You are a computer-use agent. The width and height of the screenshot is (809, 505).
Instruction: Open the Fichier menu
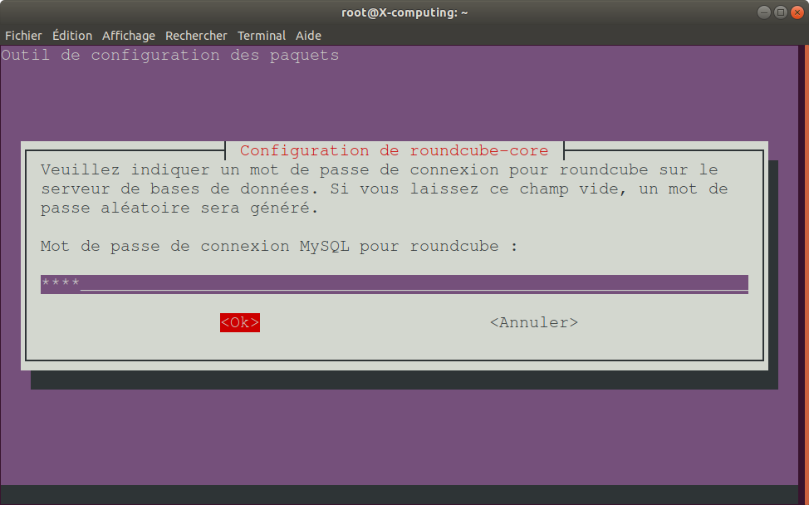(x=23, y=36)
